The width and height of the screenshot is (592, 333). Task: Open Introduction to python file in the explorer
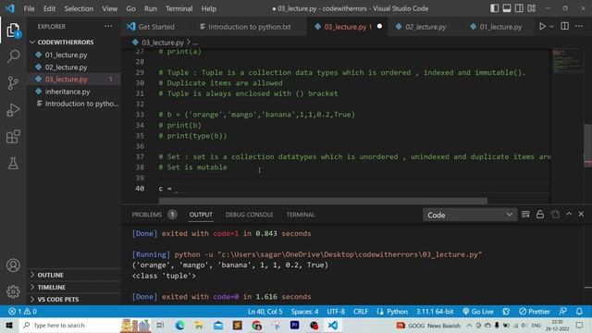coord(82,104)
